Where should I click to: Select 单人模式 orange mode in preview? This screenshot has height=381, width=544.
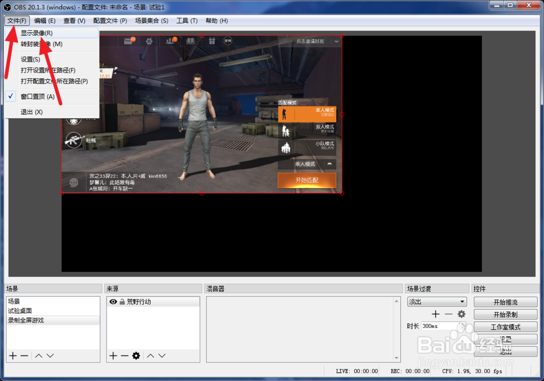point(307,114)
